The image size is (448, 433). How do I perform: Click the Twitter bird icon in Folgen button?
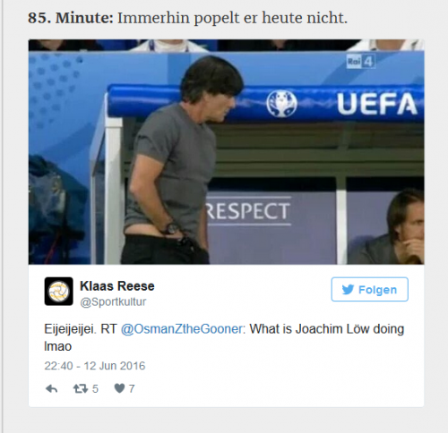tap(348, 289)
